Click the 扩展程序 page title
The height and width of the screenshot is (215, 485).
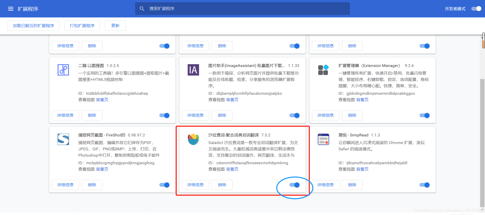coord(28,9)
